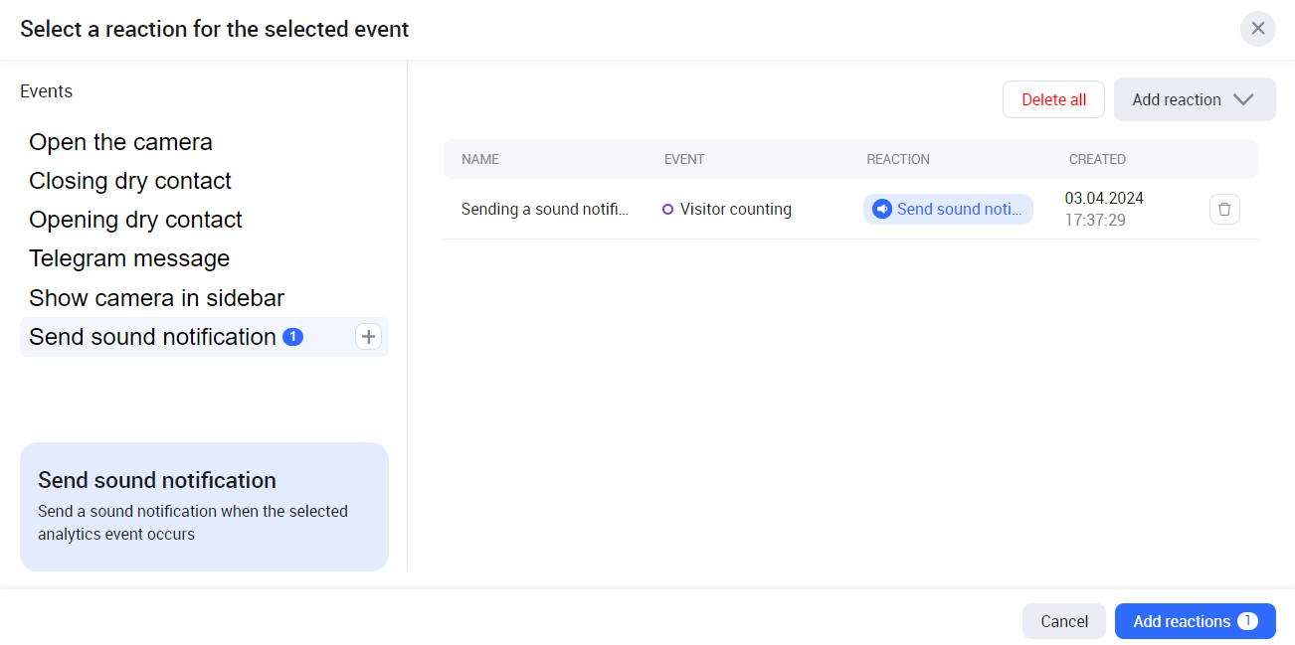
Task: Expand the Add reaction dropdown
Action: (x=1194, y=99)
